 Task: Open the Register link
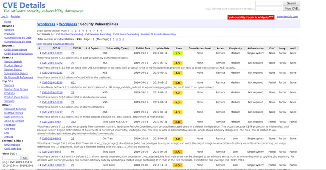(x=16, y=17)
